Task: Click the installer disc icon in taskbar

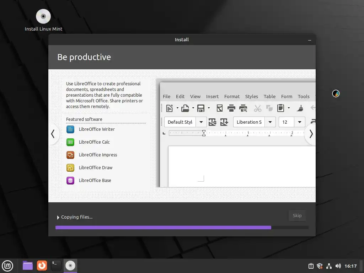Action: pyautogui.click(x=70, y=266)
